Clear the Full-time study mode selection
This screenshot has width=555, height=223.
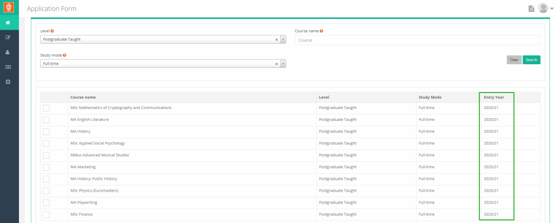coord(276,64)
